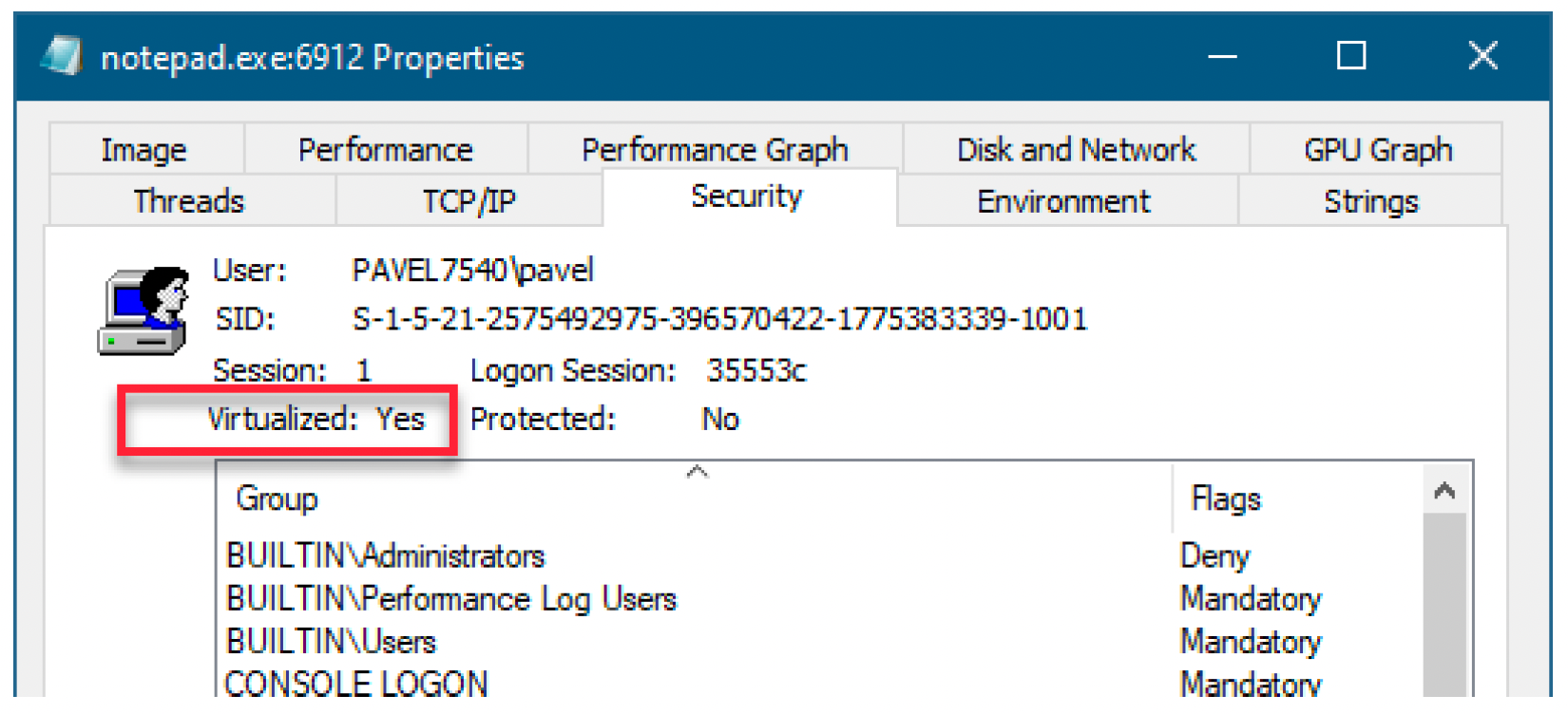Minimize the Properties window
Viewport: 1568px width, 714px height.
tap(1222, 56)
